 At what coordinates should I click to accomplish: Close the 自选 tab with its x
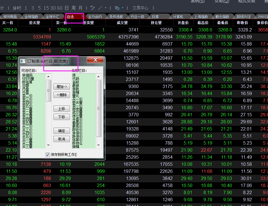82,16
